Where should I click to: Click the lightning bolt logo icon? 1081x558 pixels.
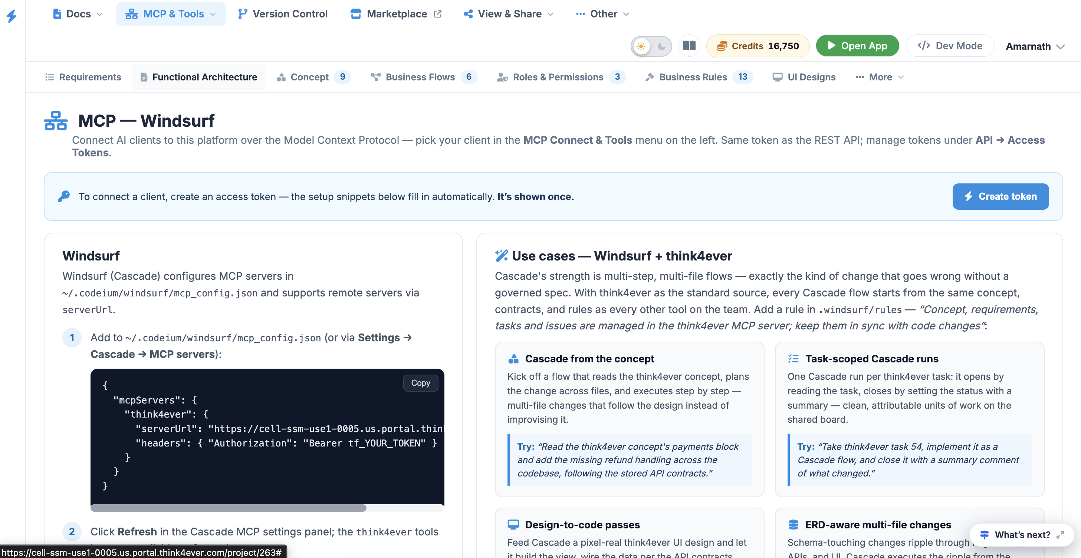12,16
